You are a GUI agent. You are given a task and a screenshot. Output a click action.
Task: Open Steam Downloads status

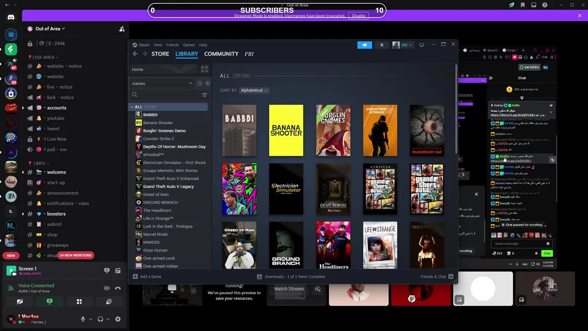pyautogui.click(x=291, y=276)
